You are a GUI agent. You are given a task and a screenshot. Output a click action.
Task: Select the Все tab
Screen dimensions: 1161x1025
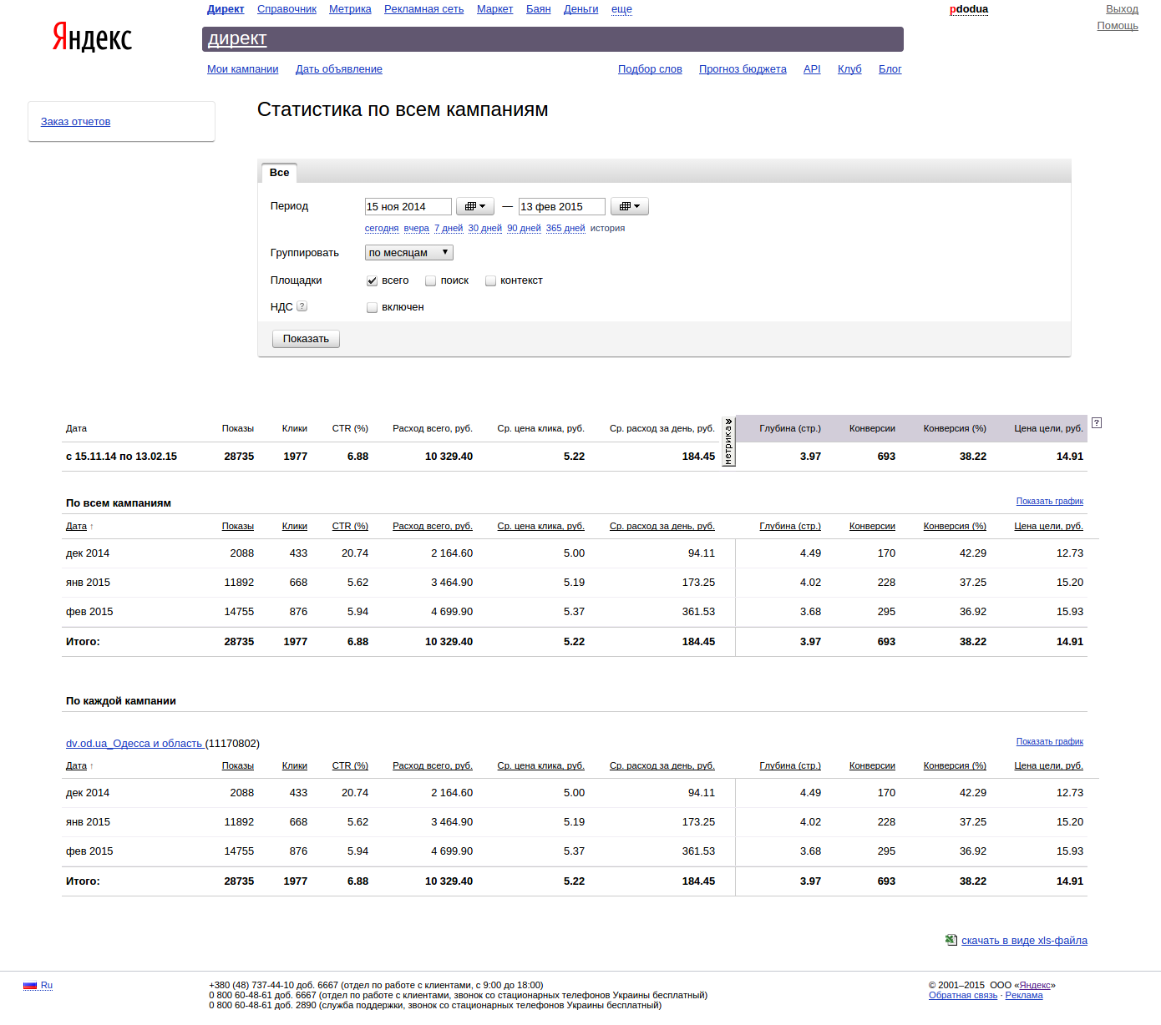279,173
